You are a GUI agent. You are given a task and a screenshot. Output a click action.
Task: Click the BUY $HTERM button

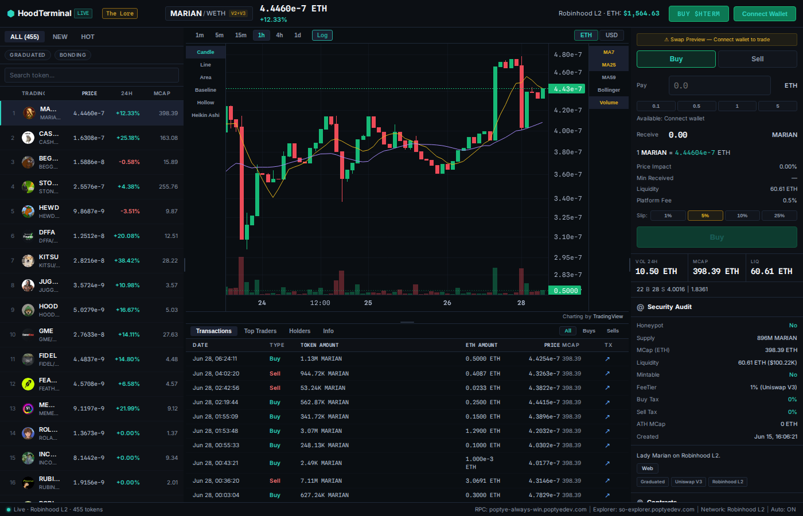(x=699, y=14)
